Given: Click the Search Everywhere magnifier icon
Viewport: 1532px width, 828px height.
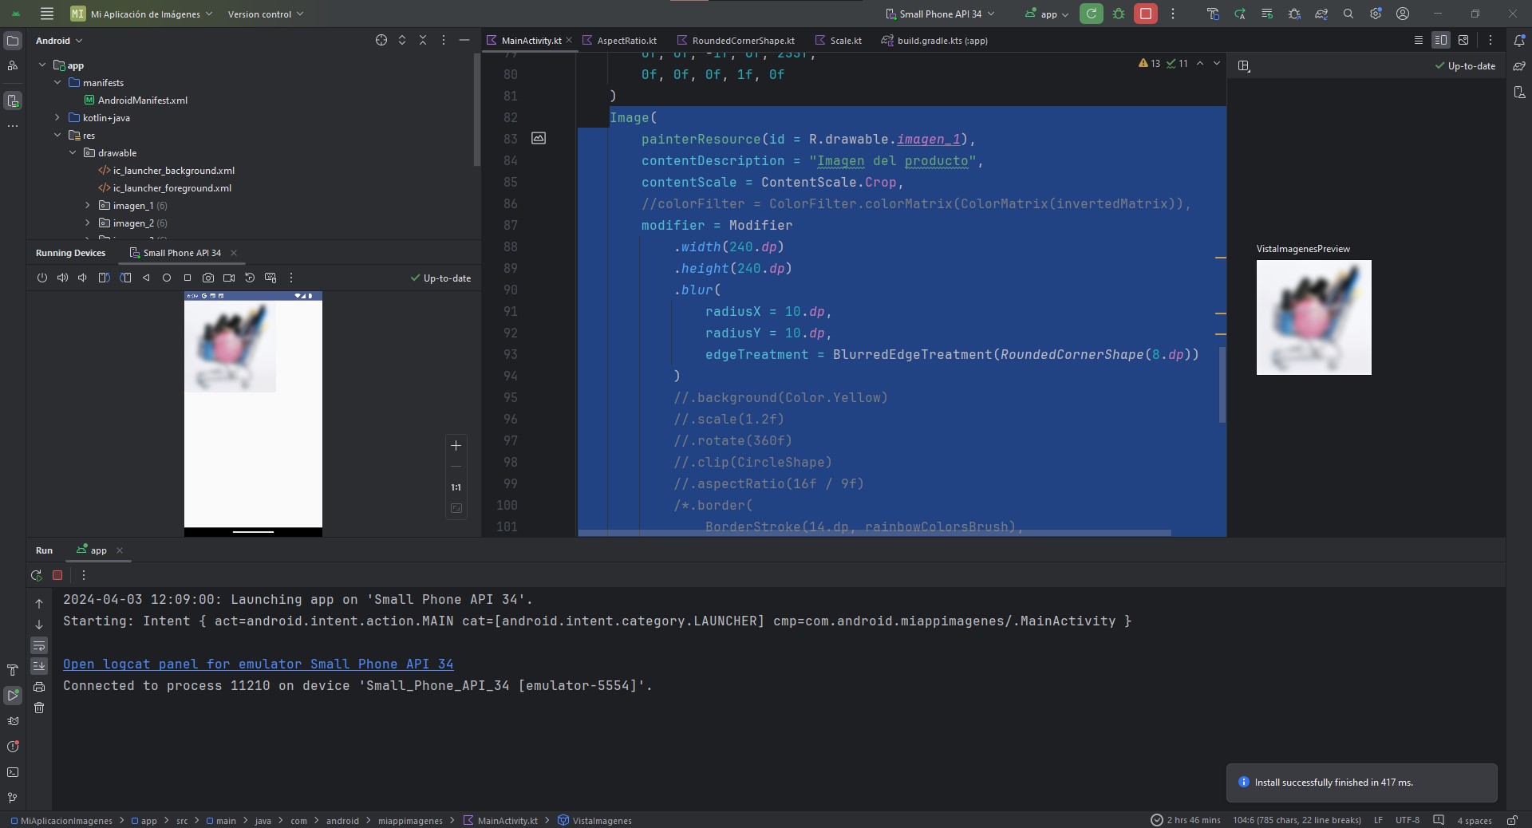Looking at the screenshot, I should pos(1348,14).
